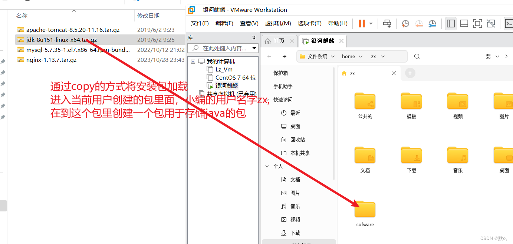The image size is (513, 244).
Task: Select apache-tomcat-8.5.20-11.16.tar.gz file in Explorer
Action: (73, 30)
